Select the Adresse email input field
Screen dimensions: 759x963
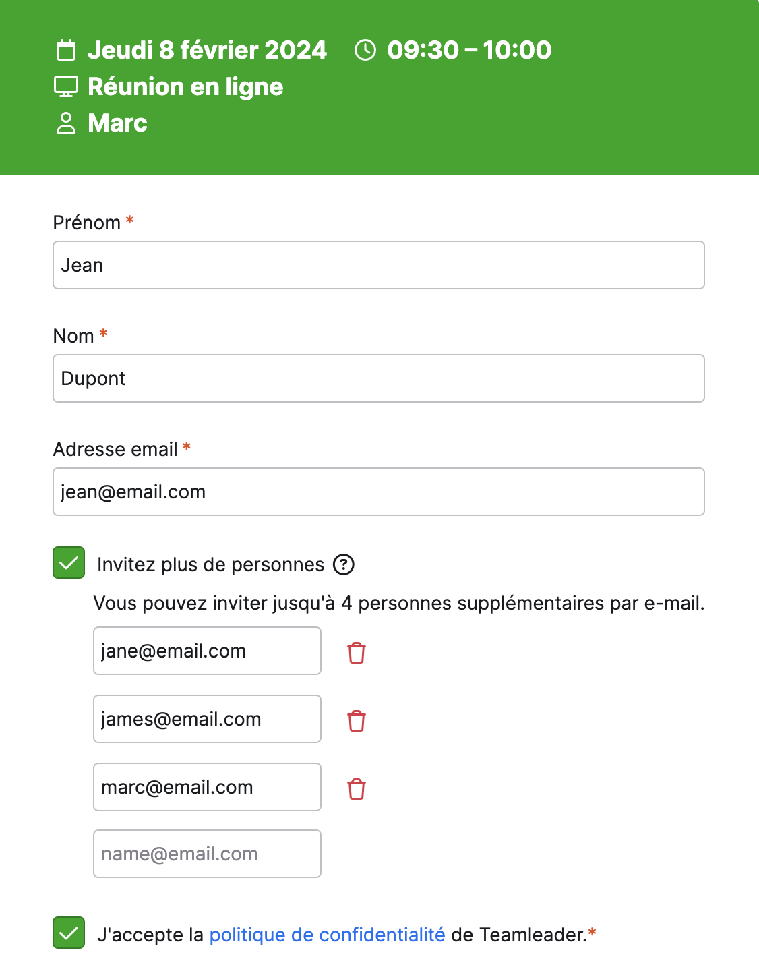379,492
